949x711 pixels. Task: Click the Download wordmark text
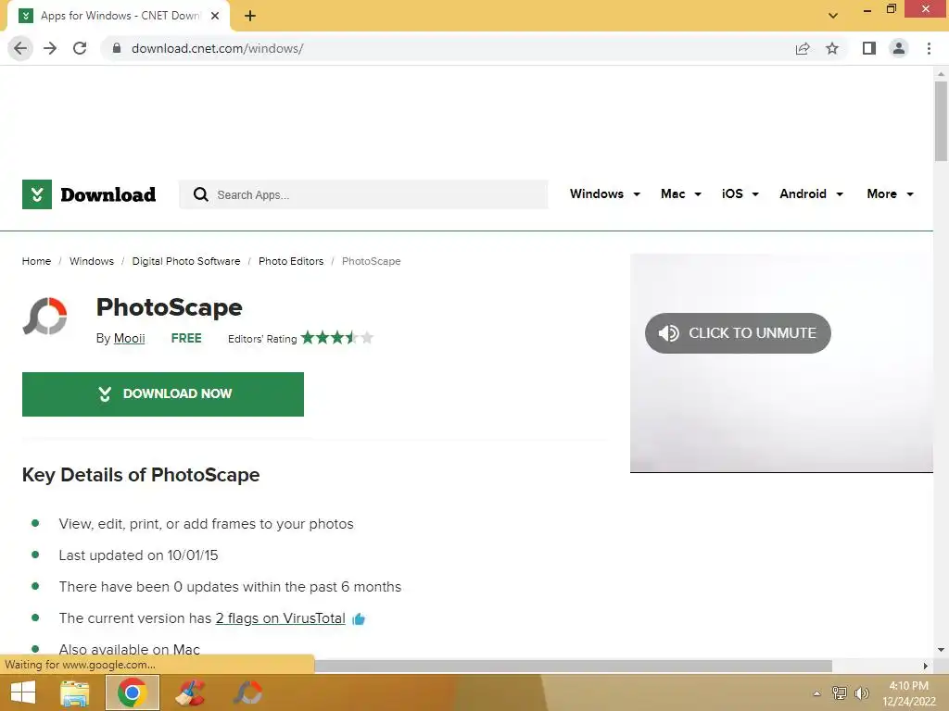coord(108,194)
